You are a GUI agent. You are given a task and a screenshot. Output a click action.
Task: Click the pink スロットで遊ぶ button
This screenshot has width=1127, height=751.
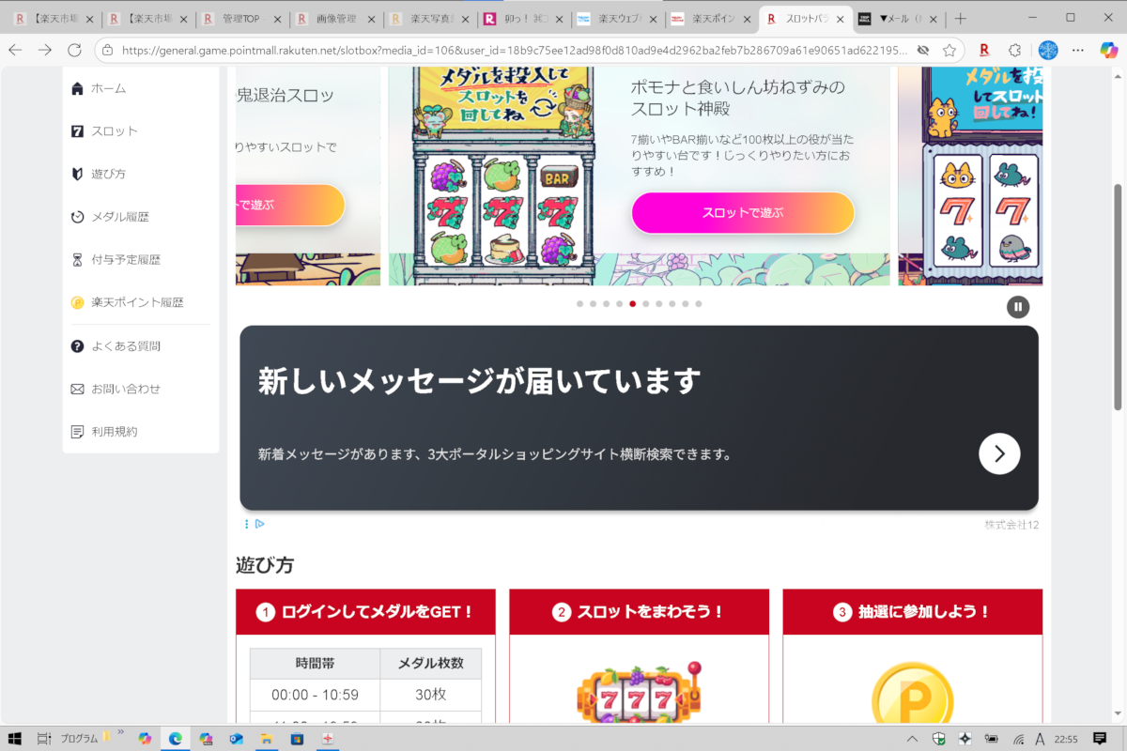pyautogui.click(x=743, y=212)
